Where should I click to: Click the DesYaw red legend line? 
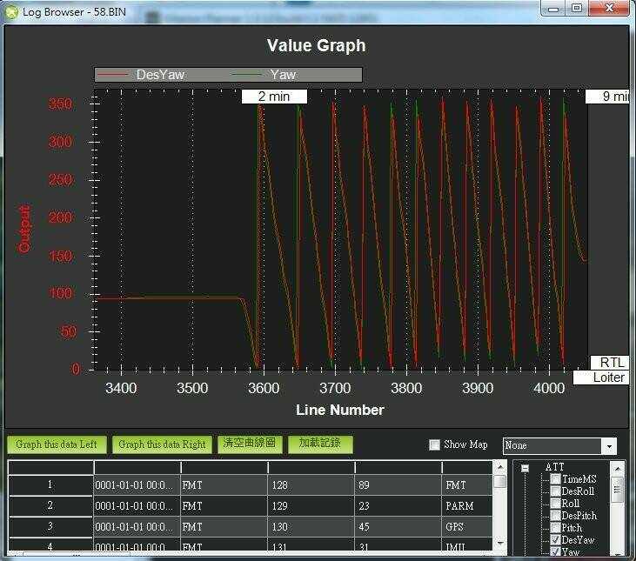[115, 75]
